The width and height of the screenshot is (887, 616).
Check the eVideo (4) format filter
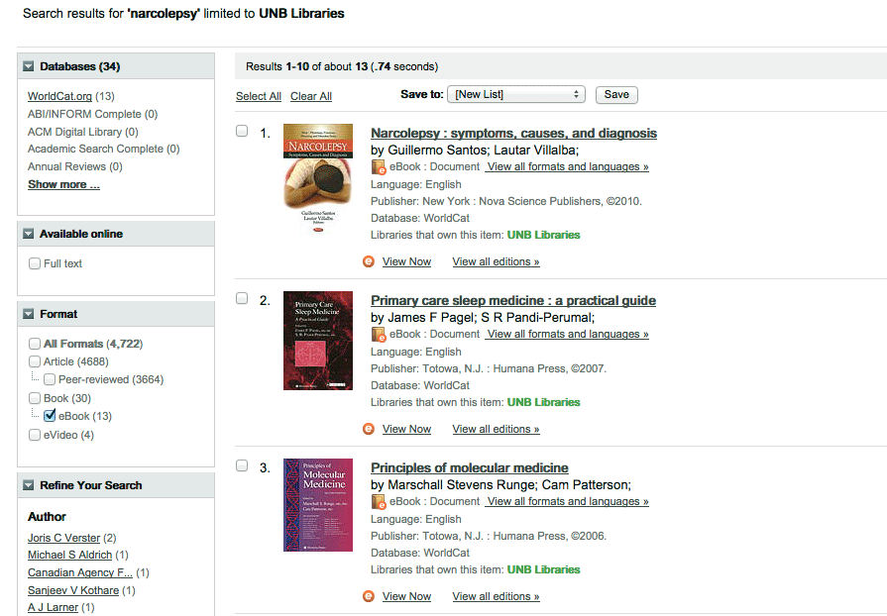coord(35,435)
